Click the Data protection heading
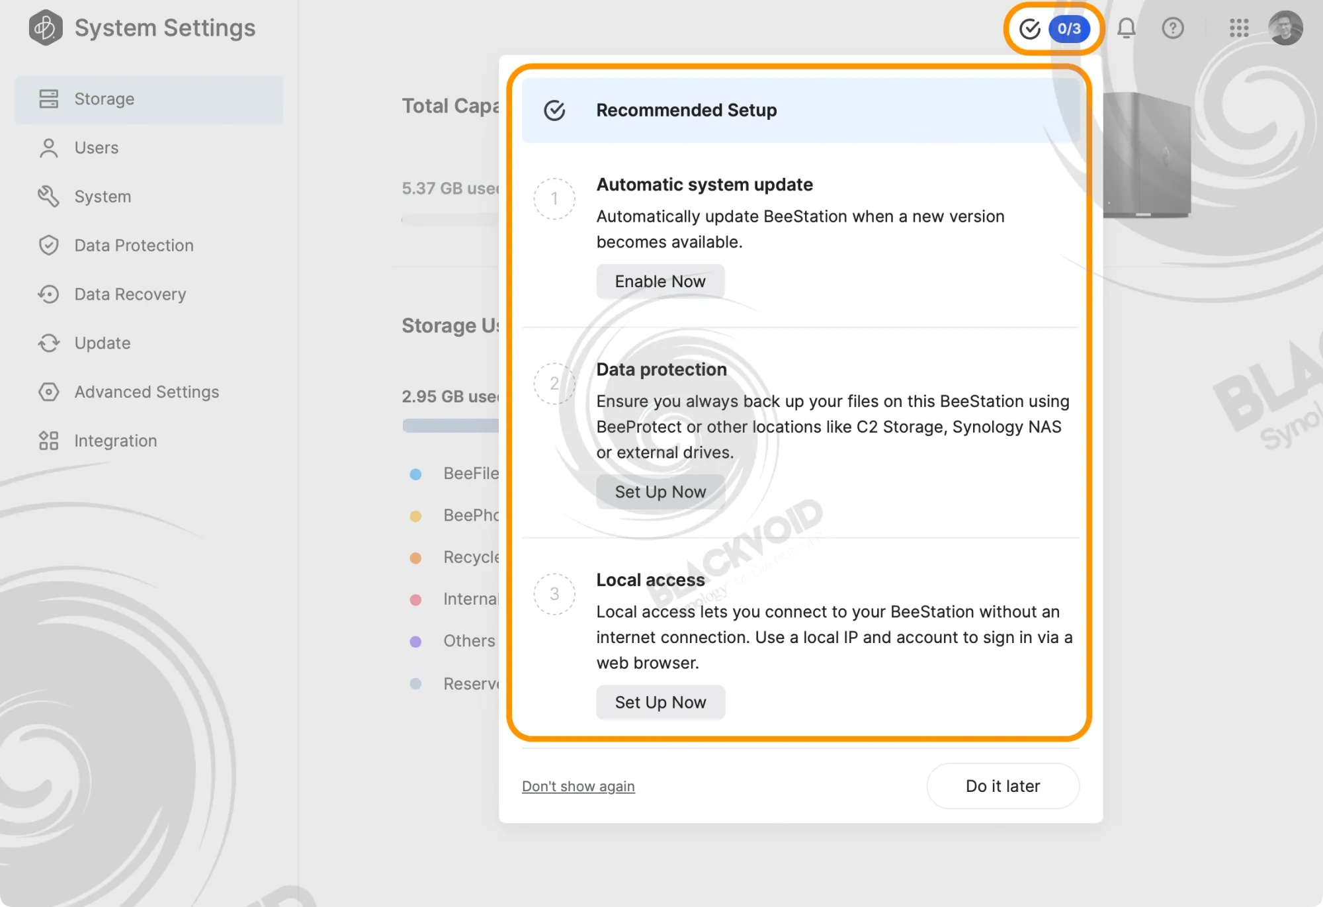1323x907 pixels. point(661,369)
